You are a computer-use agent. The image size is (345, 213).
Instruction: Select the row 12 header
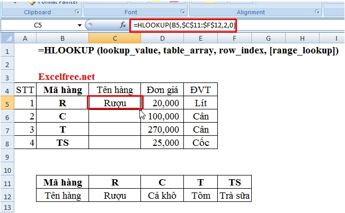pos(7,196)
